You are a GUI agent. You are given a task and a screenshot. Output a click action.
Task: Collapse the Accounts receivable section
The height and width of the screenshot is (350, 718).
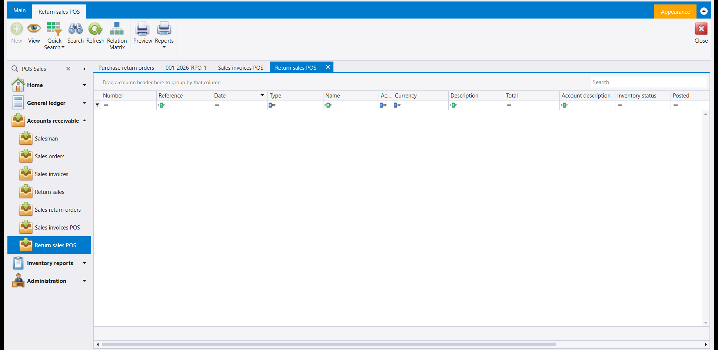[84, 121]
